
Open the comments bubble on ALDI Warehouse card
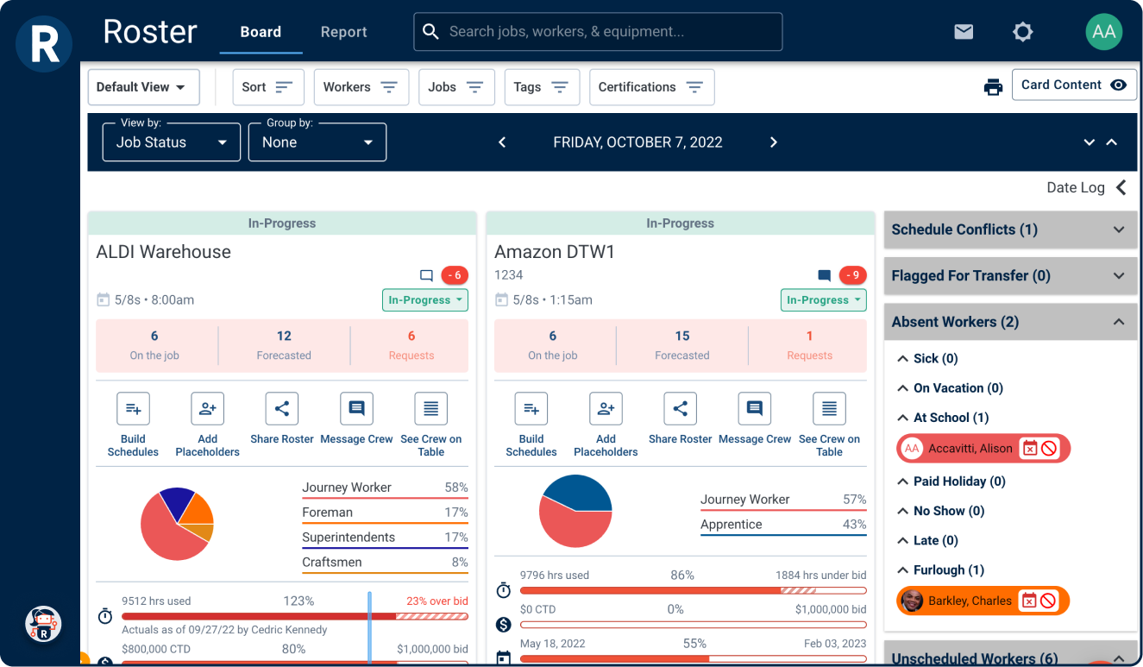tap(426, 274)
